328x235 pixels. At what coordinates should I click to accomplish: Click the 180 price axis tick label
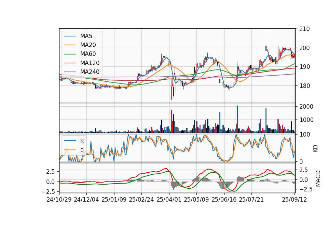point(304,86)
